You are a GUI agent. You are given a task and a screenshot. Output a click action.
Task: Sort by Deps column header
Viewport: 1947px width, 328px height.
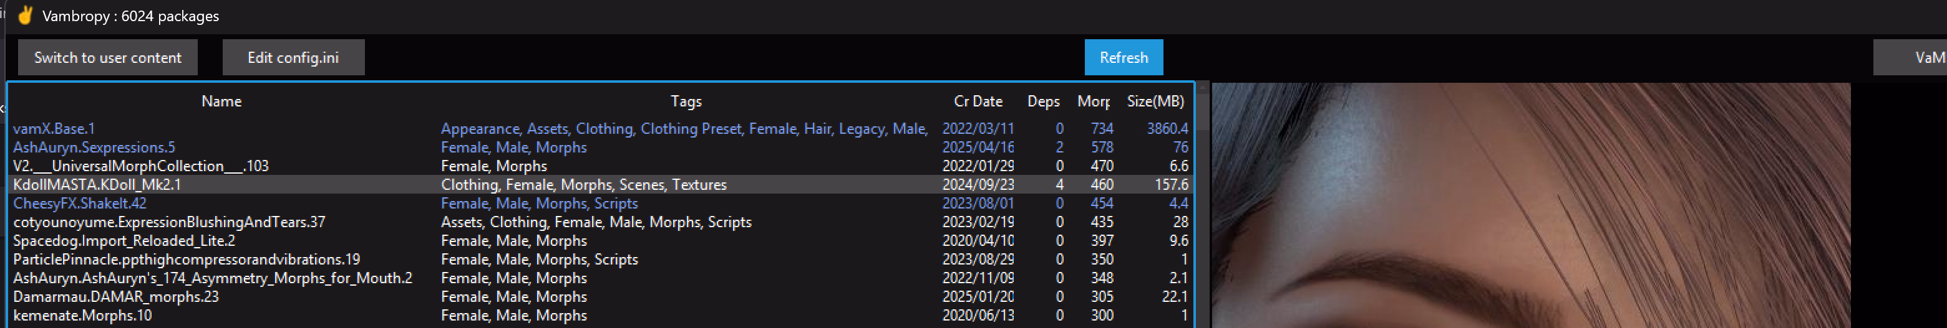pyautogui.click(x=1043, y=101)
